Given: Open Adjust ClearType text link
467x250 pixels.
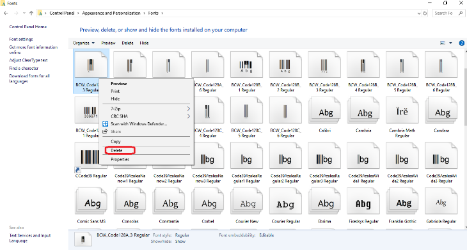Looking at the screenshot, I should click(28, 60).
